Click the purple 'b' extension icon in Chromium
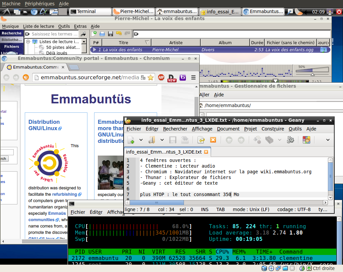The width and height of the screenshot is (343, 272). click(x=183, y=77)
